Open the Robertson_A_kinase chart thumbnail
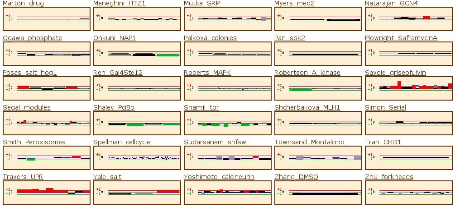This screenshot has width=455, height=207. (318, 88)
